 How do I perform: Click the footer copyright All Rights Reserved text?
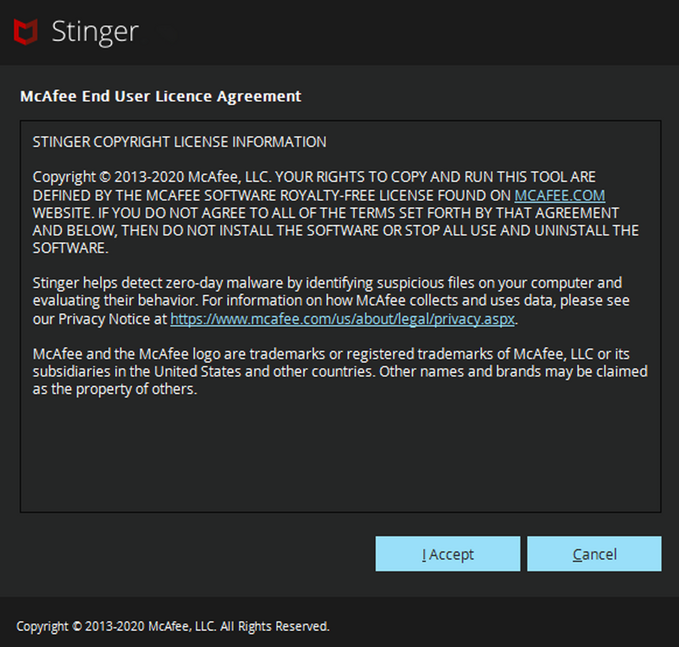[173, 626]
